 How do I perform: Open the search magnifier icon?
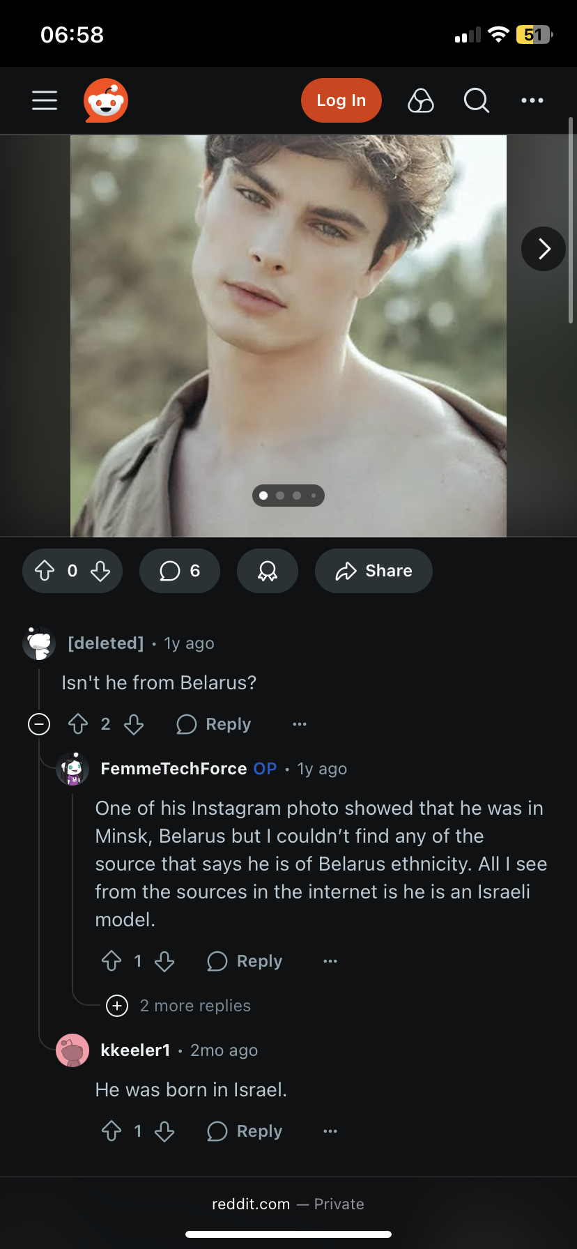pyautogui.click(x=477, y=100)
